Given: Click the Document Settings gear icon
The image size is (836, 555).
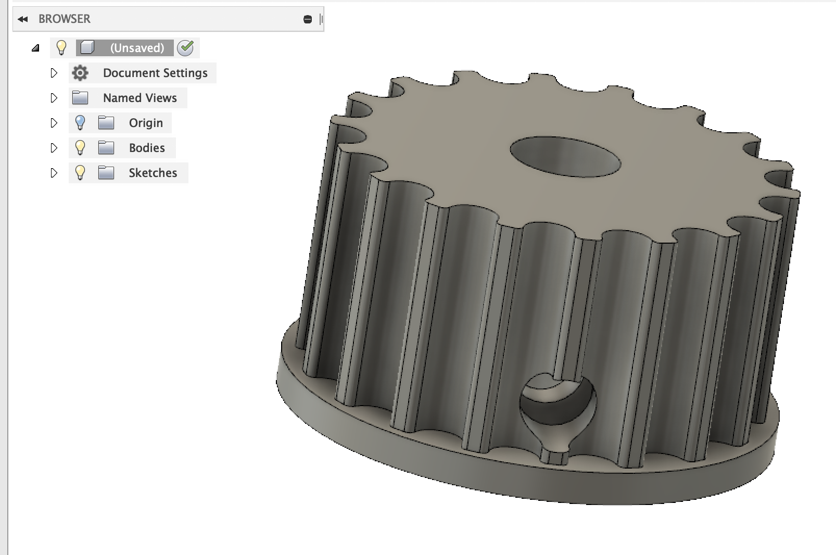Looking at the screenshot, I should (x=80, y=73).
